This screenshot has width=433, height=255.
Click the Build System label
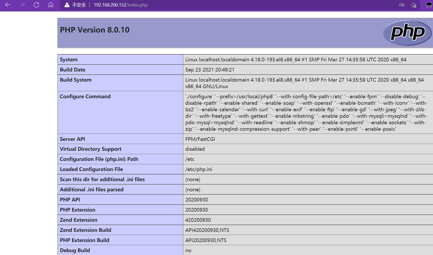76,80
